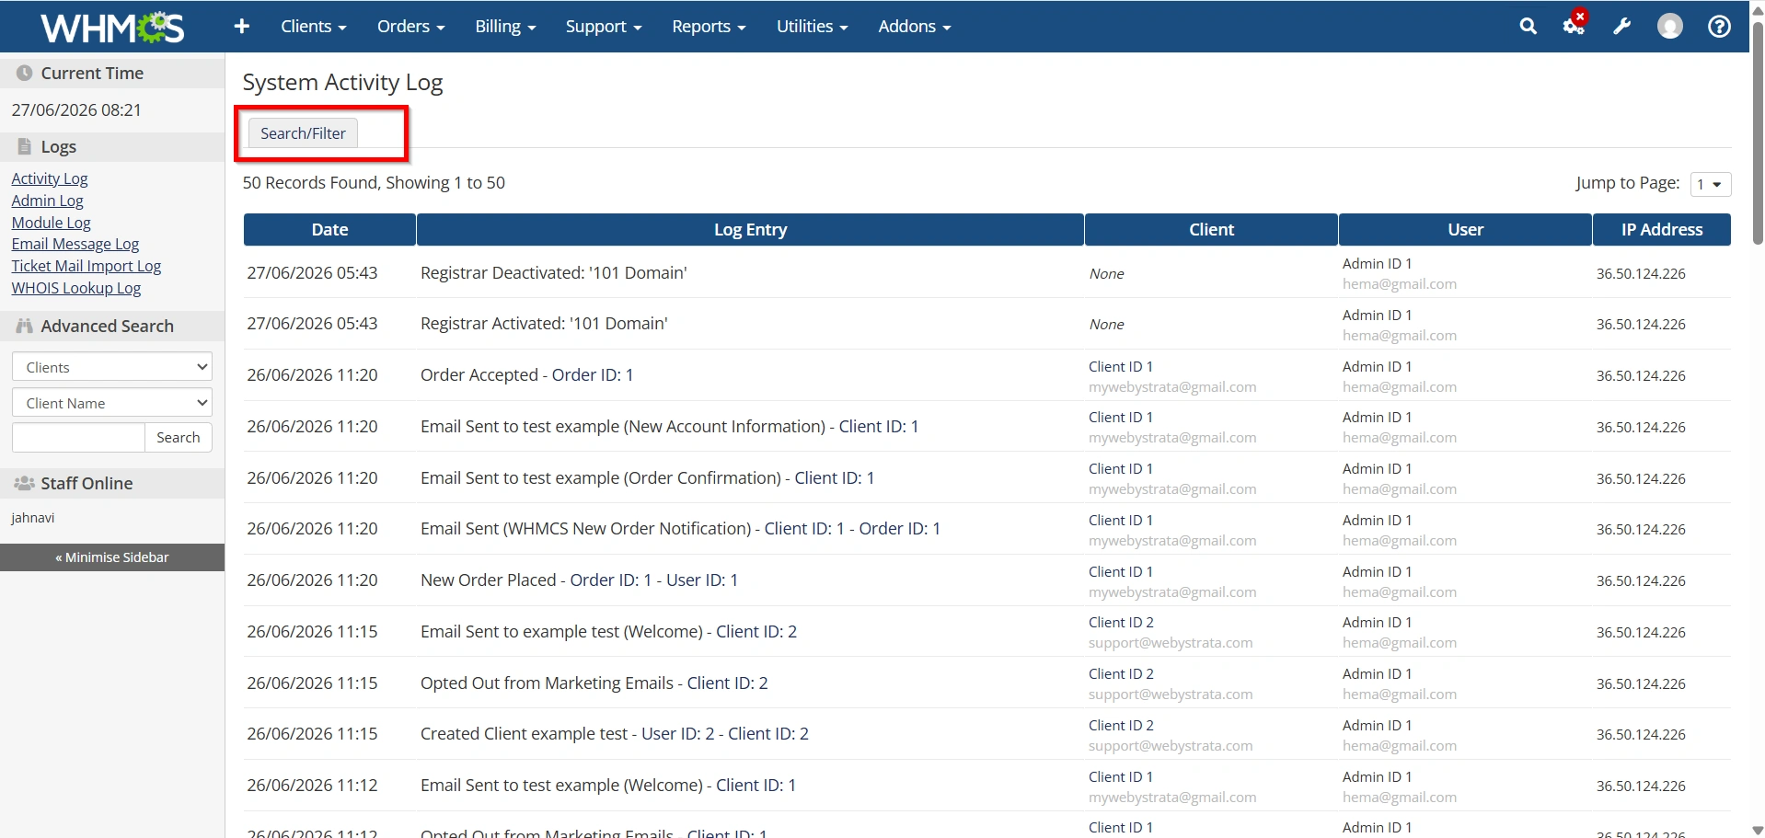Click the Advanced Search text field

[78, 437]
